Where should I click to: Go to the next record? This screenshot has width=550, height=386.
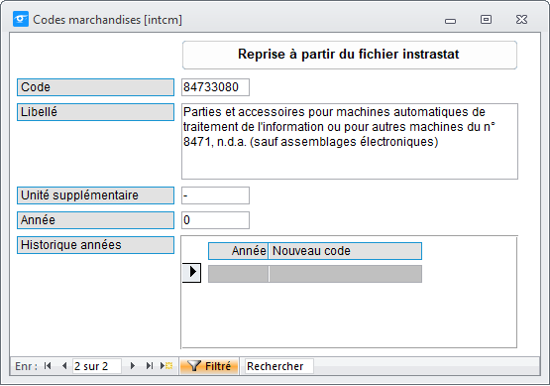(132, 366)
